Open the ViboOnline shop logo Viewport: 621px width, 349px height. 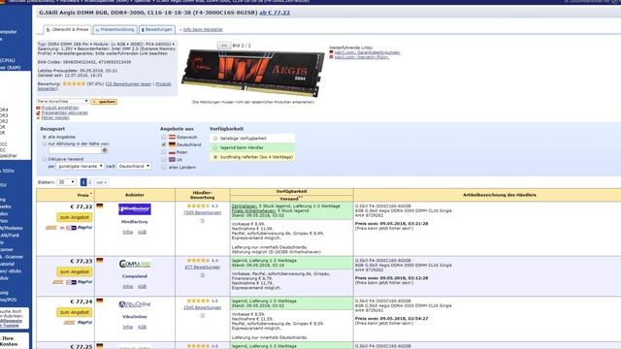tap(135, 304)
